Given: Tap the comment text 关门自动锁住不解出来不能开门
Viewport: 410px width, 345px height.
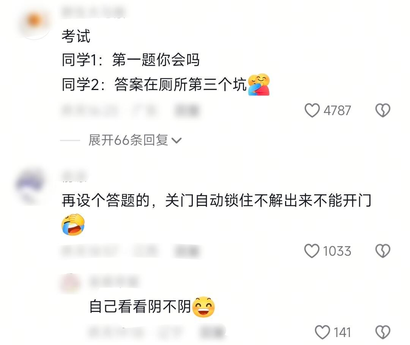Looking at the screenshot, I should (x=268, y=201).
